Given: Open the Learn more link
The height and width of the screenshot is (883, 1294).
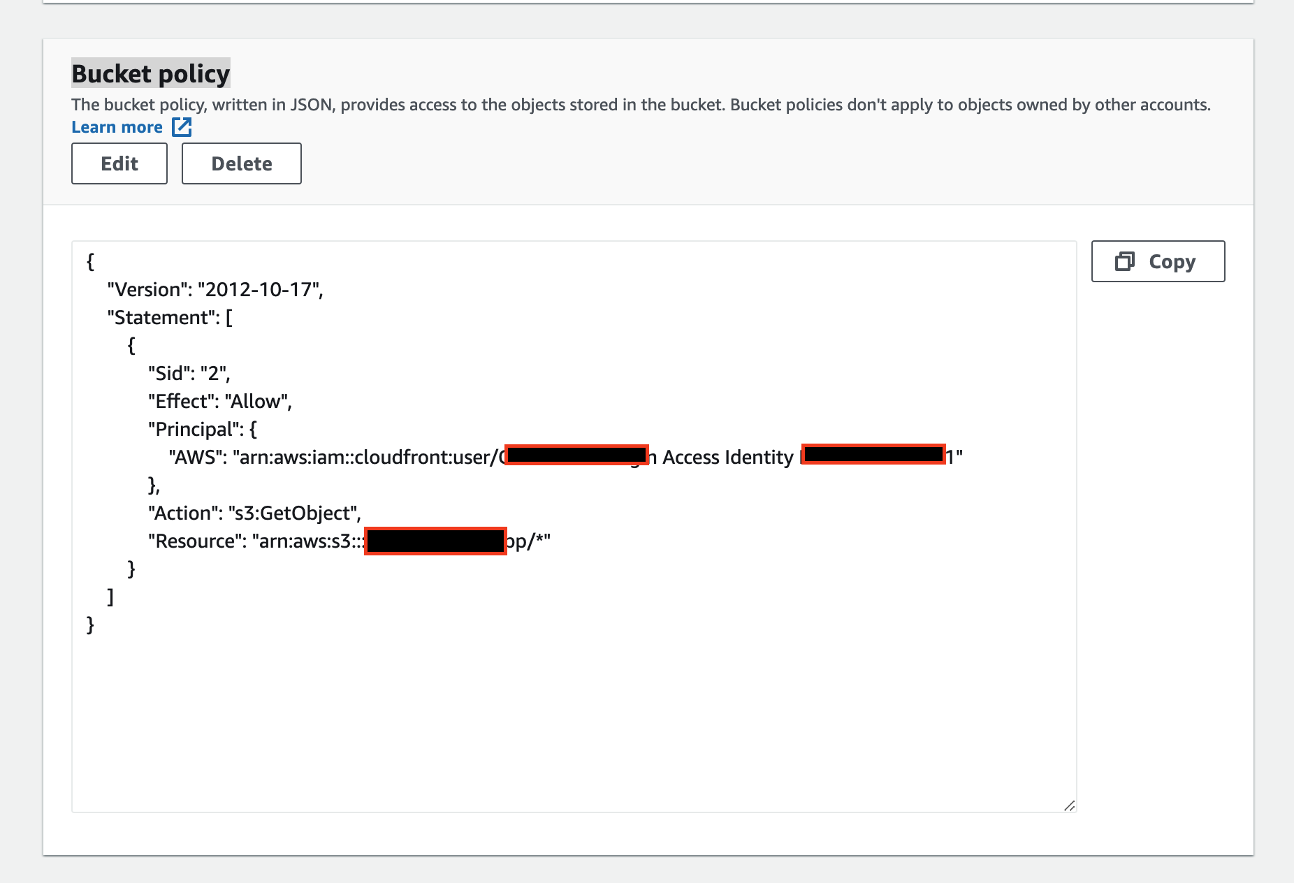Looking at the screenshot, I should coord(117,127).
